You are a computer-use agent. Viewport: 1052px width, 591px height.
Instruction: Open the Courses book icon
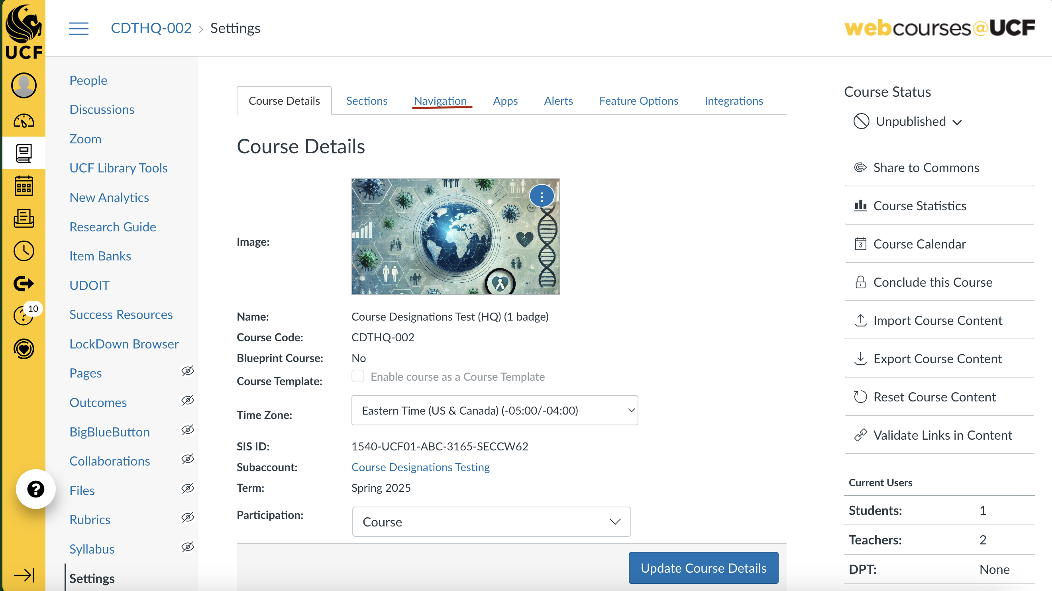[x=24, y=153]
